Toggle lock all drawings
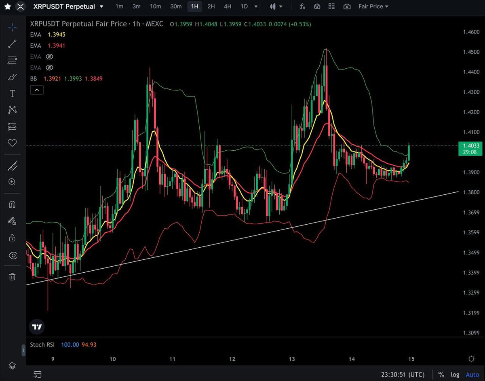Image resolution: width=485 pixels, height=381 pixels. (13, 238)
